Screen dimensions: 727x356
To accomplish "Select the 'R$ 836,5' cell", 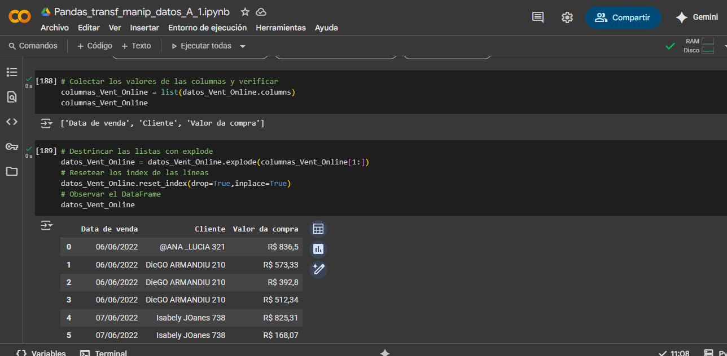I will click(x=283, y=247).
